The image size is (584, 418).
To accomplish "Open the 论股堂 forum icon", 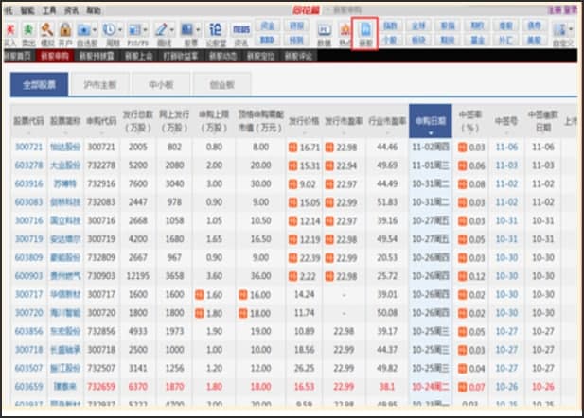I will [x=215, y=32].
